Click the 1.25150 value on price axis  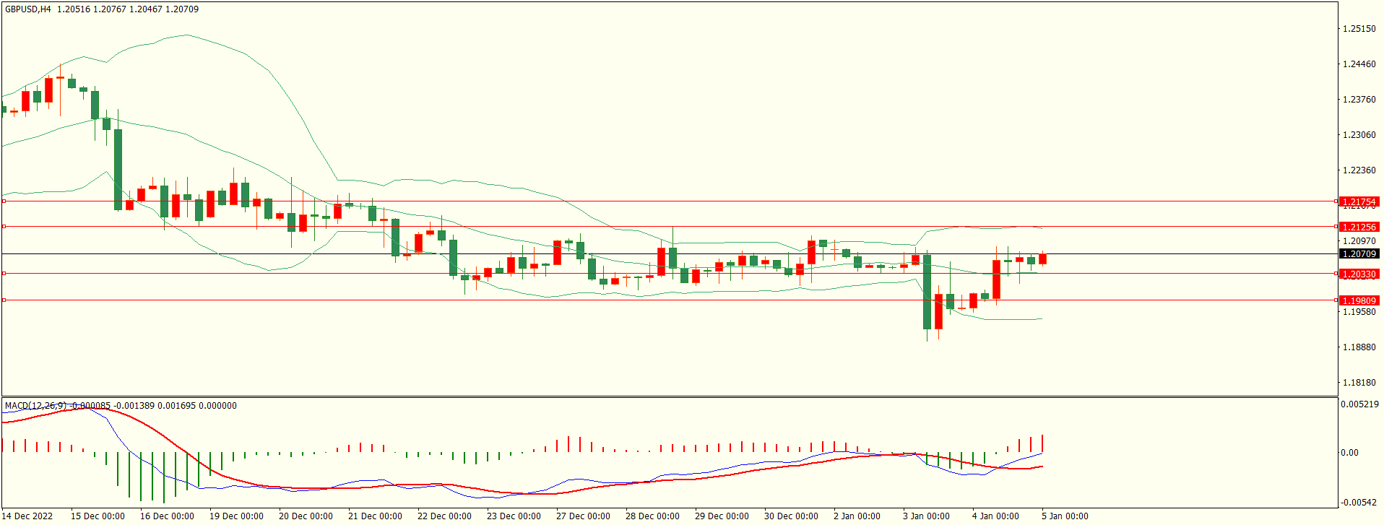coord(1359,29)
